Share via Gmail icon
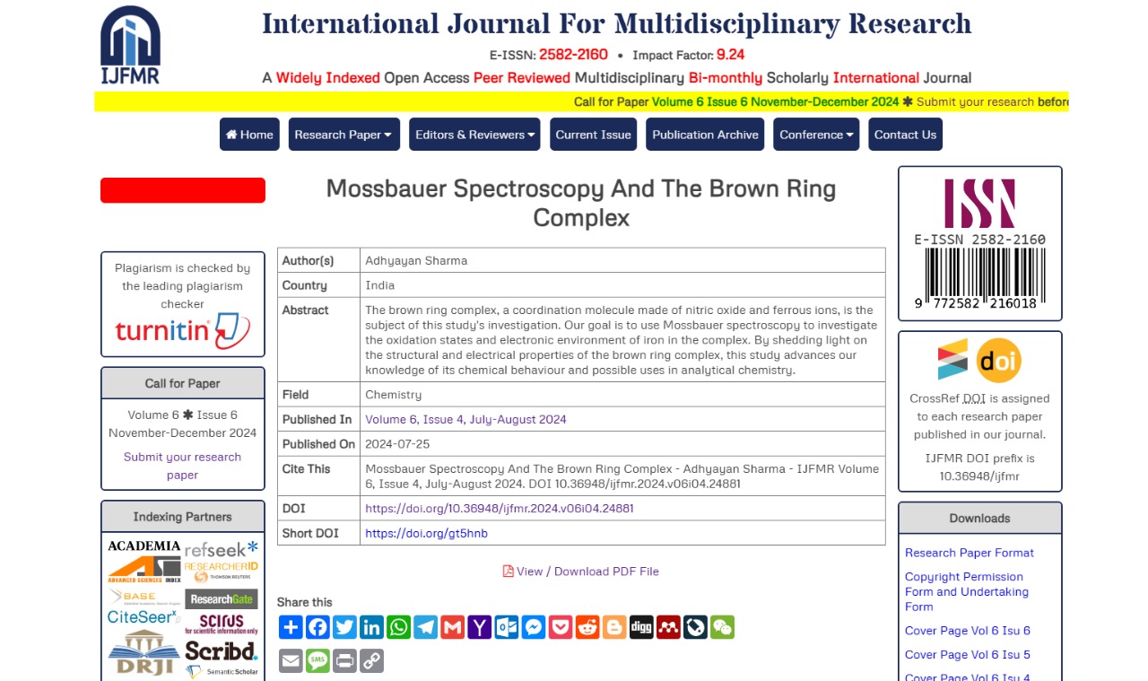This screenshot has height=681, width=1148. pos(453,627)
